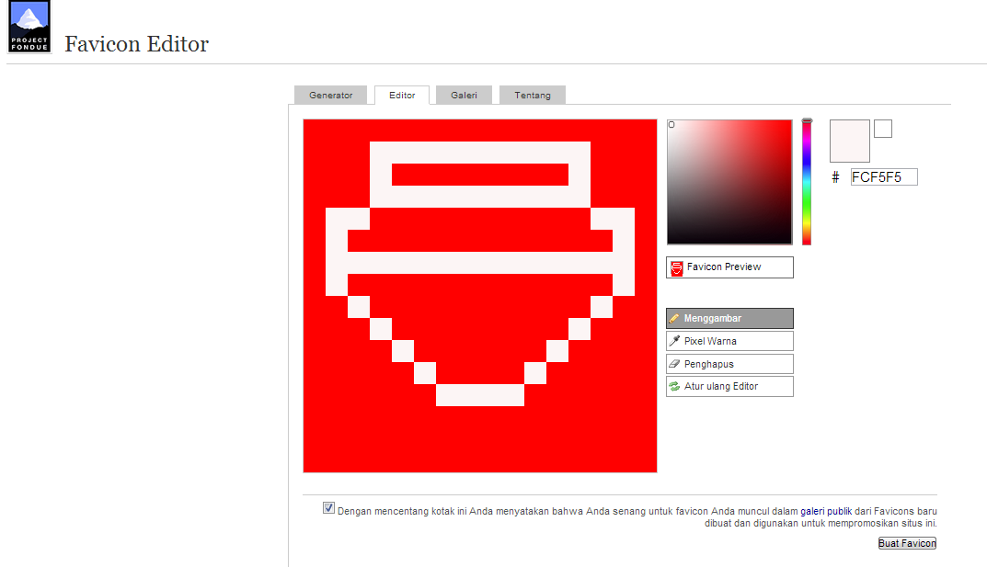This screenshot has width=987, height=567.
Task: Click the favicon preview thumbnail icon
Action: click(x=676, y=267)
